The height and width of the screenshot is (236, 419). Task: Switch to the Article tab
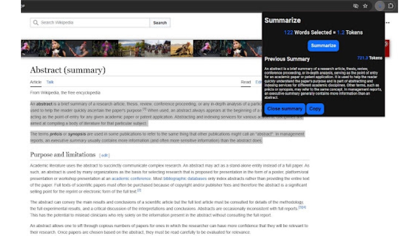click(x=36, y=82)
